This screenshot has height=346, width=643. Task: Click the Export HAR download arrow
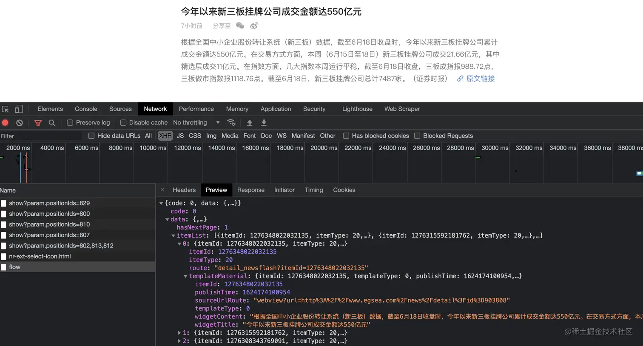(x=264, y=123)
